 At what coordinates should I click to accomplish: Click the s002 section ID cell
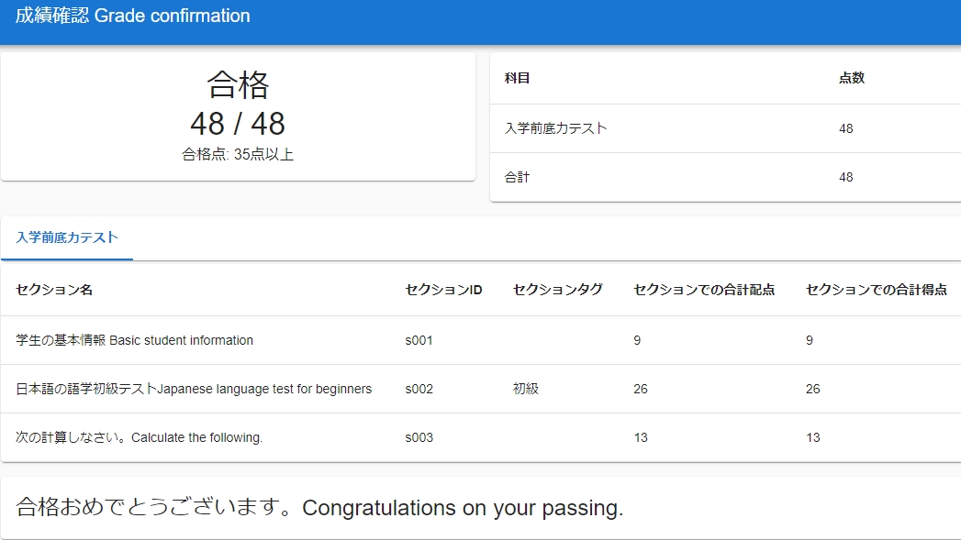(x=419, y=389)
